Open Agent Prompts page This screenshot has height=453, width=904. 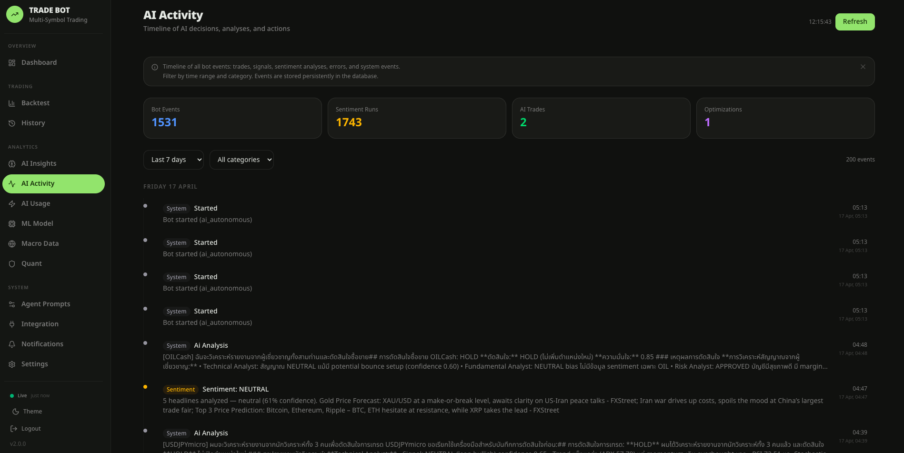[x=53, y=304]
